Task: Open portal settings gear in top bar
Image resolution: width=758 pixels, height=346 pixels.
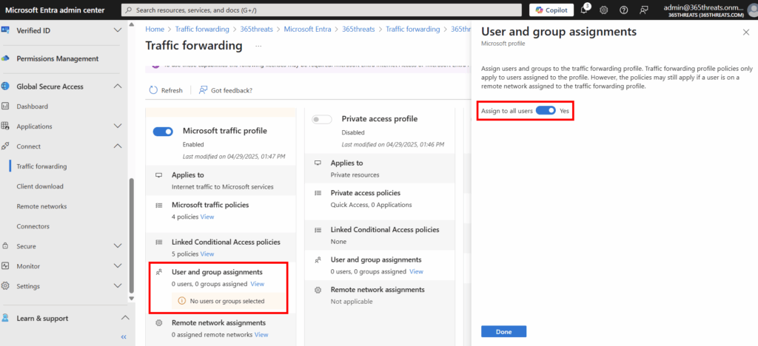Action: click(604, 10)
